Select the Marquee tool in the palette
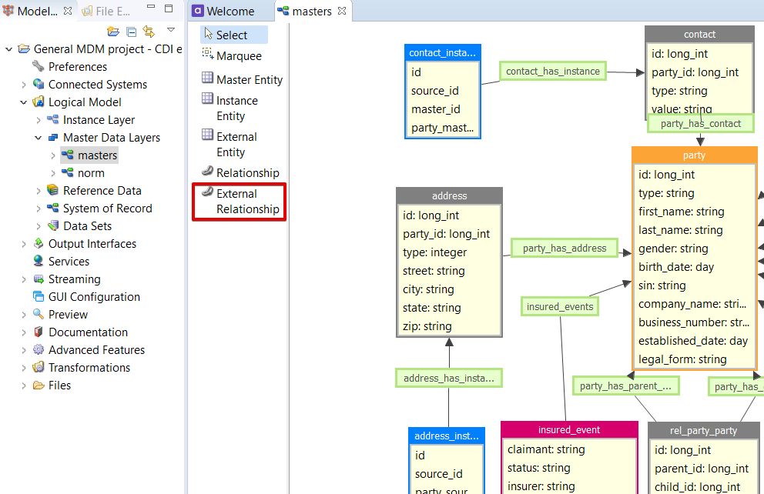Image resolution: width=764 pixels, height=494 pixels. (x=238, y=56)
